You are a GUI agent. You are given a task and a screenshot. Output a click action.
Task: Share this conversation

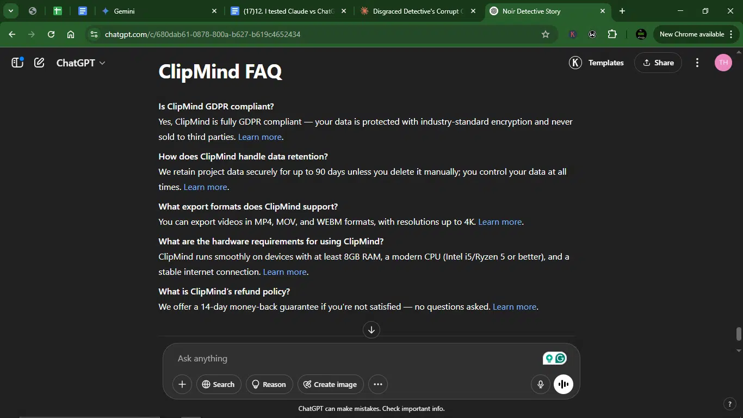click(x=658, y=63)
